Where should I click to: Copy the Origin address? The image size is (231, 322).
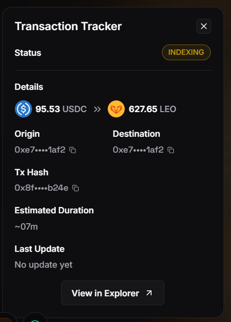tap(73, 150)
